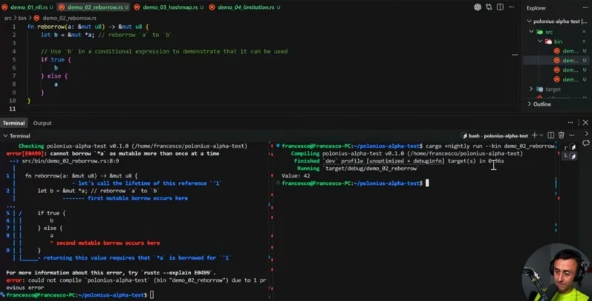592x301 pixels.
Task: Split the editor with the split editor icon
Action: 500,7
